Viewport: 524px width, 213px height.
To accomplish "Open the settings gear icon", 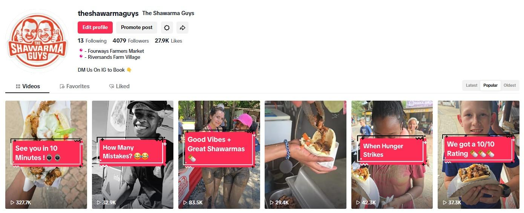I will (167, 28).
